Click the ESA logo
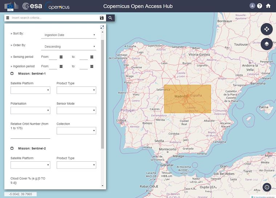 tap(32, 6)
